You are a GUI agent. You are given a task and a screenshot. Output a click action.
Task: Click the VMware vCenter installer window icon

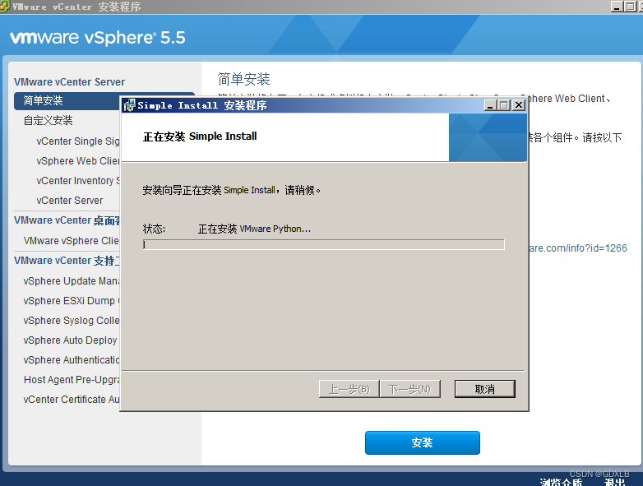pyautogui.click(x=4, y=6)
